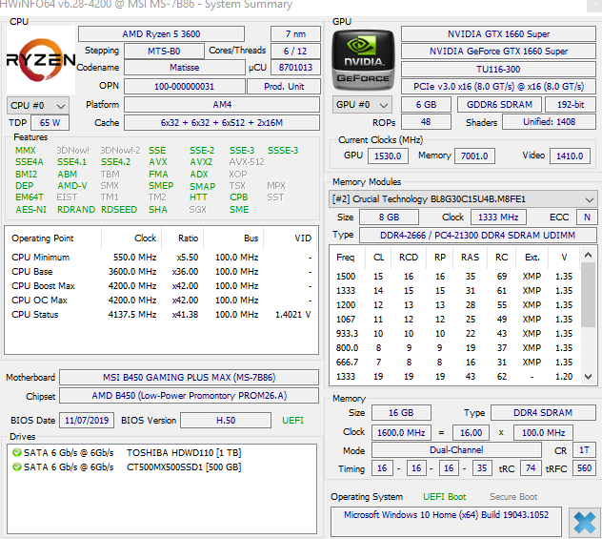
Task: Click the AVX2 feature label
Action: [201, 162]
